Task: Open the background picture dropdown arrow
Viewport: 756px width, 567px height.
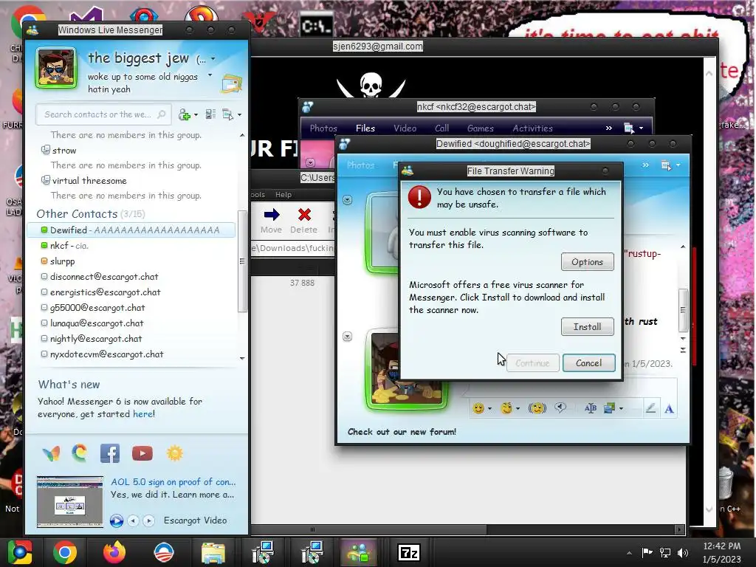Action: (x=621, y=409)
